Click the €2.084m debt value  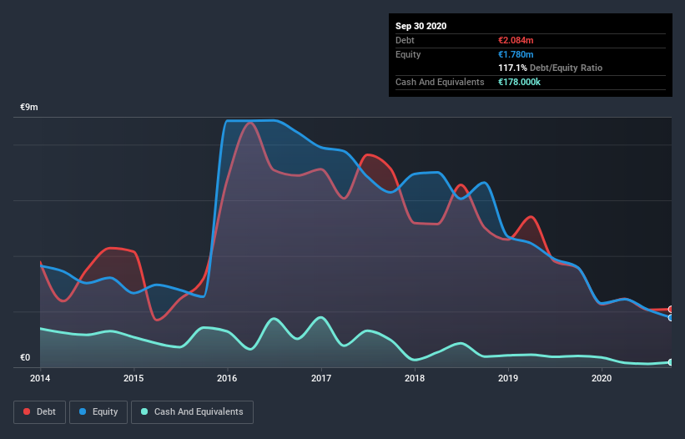(x=516, y=40)
